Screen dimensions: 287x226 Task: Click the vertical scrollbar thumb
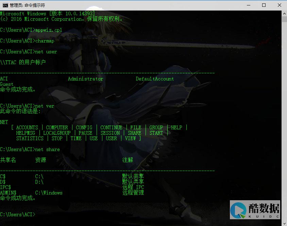[x=284, y=19]
